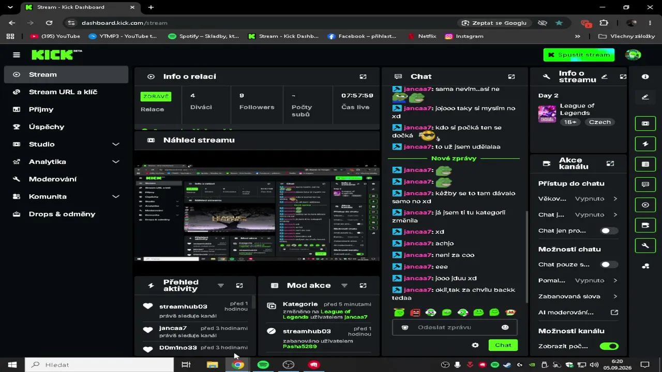
Task: Expand the Komunita sidebar section
Action: (x=116, y=196)
